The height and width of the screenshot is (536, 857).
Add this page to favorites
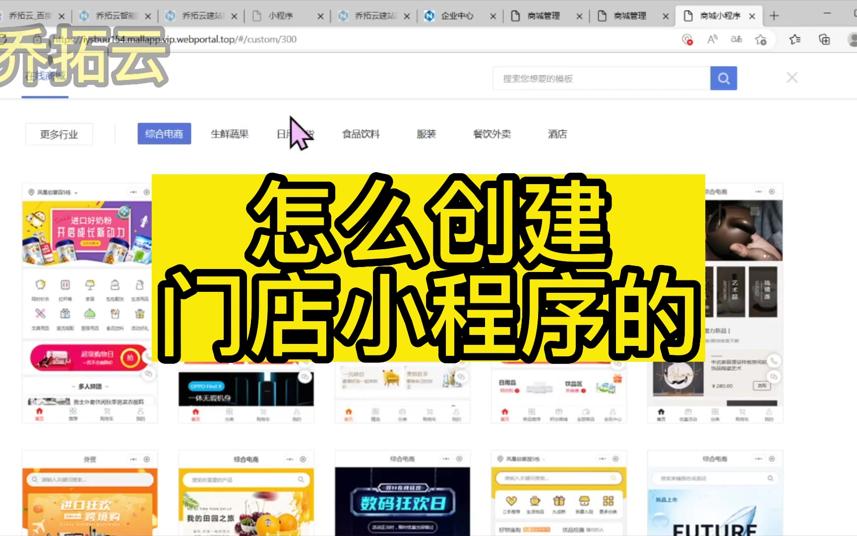761,39
